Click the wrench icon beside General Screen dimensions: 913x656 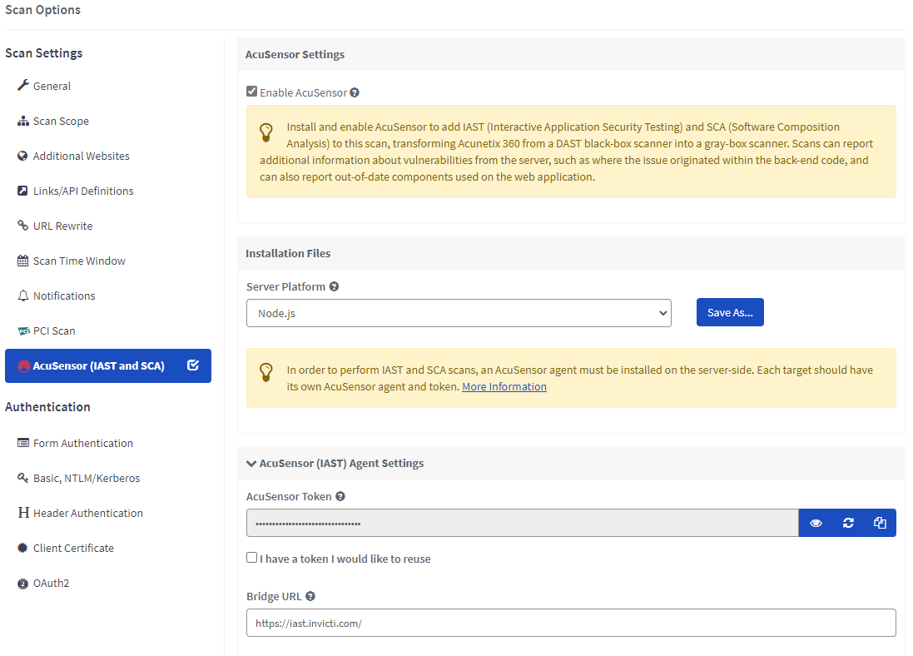(x=22, y=85)
